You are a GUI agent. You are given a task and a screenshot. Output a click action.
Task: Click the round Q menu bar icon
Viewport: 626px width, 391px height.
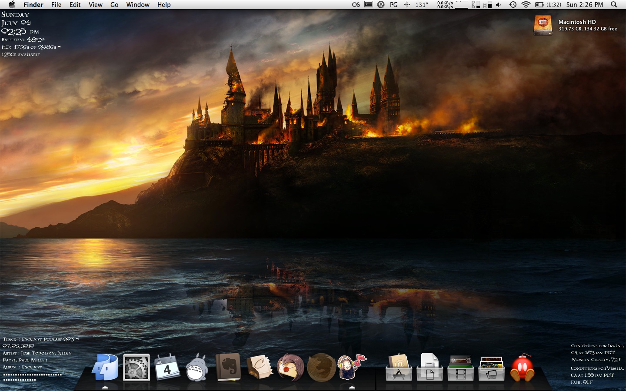click(381, 5)
